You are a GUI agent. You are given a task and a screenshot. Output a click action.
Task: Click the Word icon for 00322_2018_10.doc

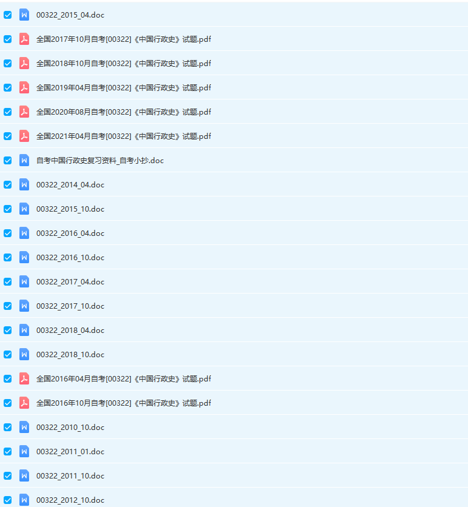point(24,354)
